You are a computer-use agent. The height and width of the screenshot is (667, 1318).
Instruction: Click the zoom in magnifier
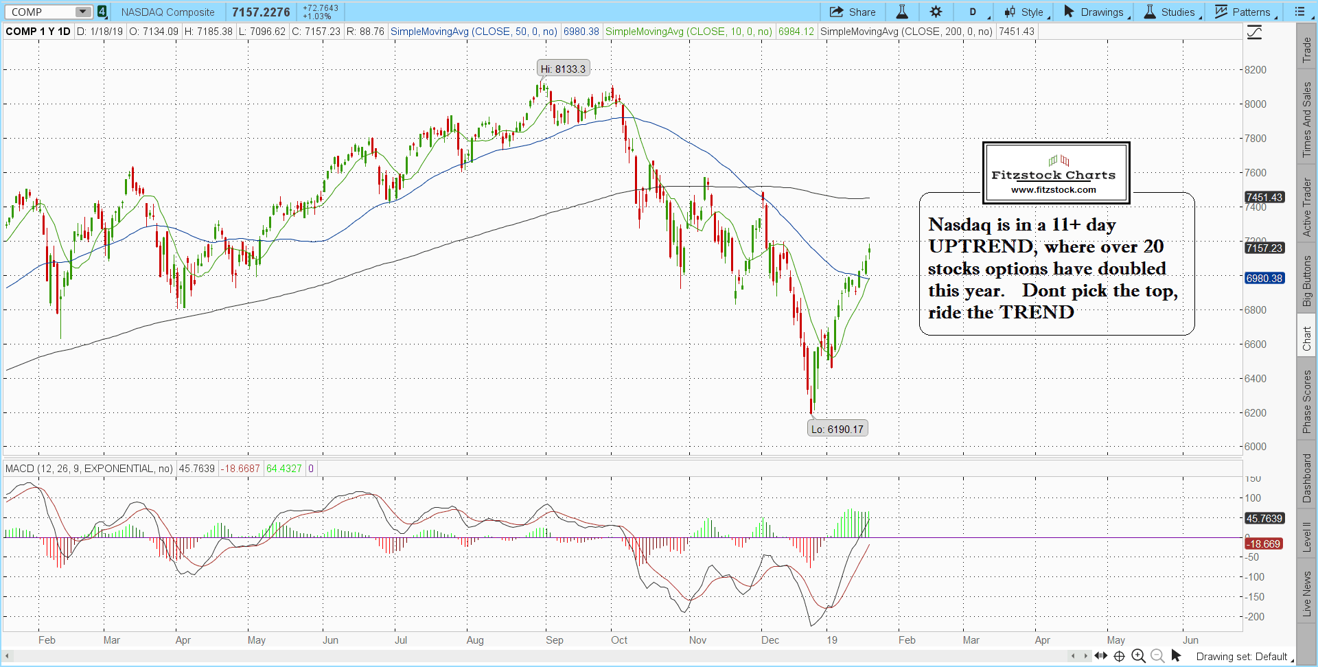pos(1138,656)
